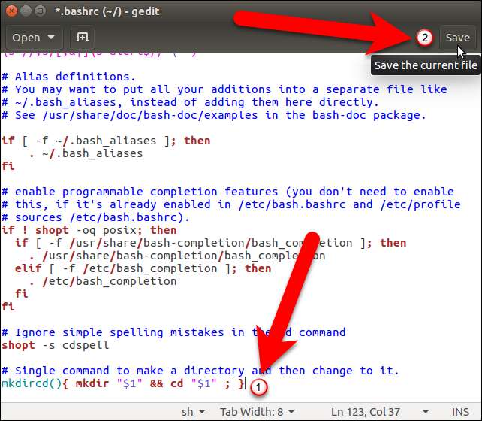Image resolution: width=482 pixels, height=421 pixels.
Task: Click the '# See /usr/share/doc/bash-doc/examples' comment line
Action: click(214, 115)
